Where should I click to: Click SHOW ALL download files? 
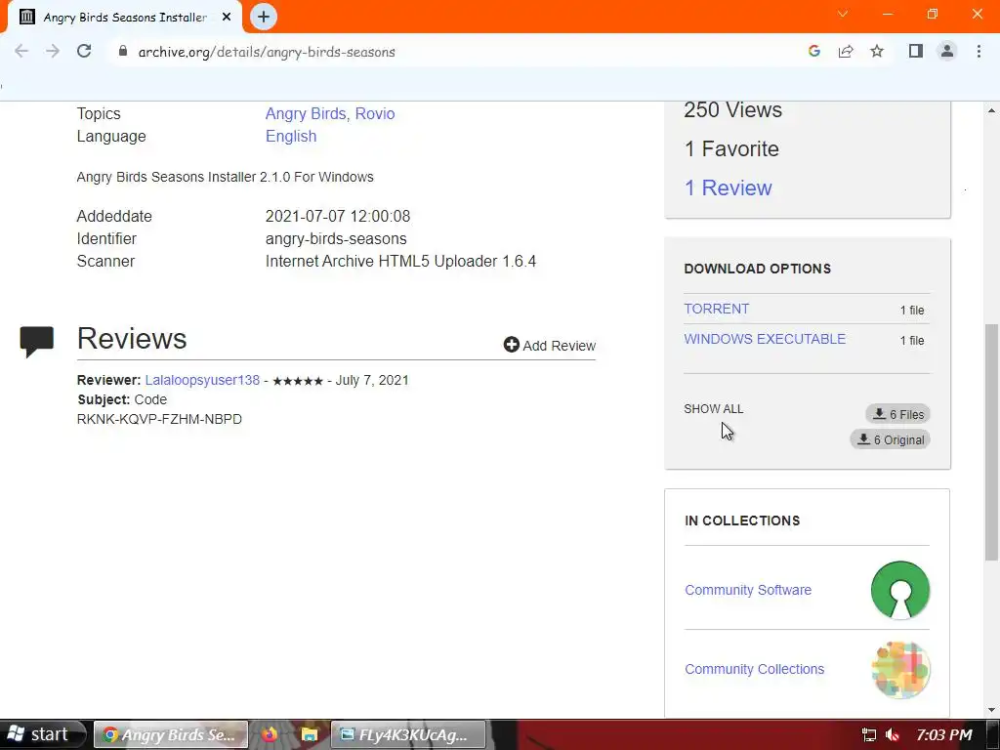[714, 409]
